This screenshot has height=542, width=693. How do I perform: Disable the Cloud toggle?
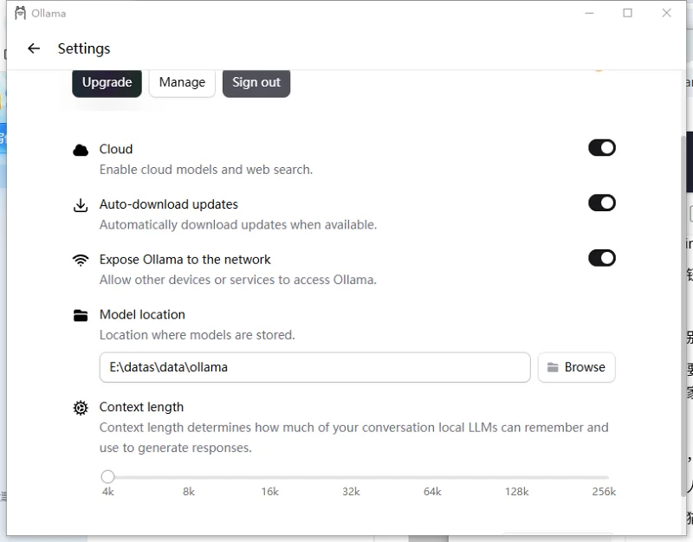point(601,148)
